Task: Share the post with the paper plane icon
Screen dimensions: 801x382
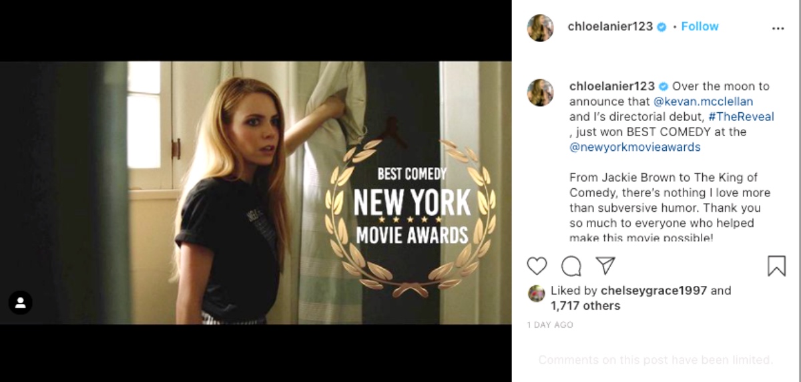Action: [x=605, y=265]
